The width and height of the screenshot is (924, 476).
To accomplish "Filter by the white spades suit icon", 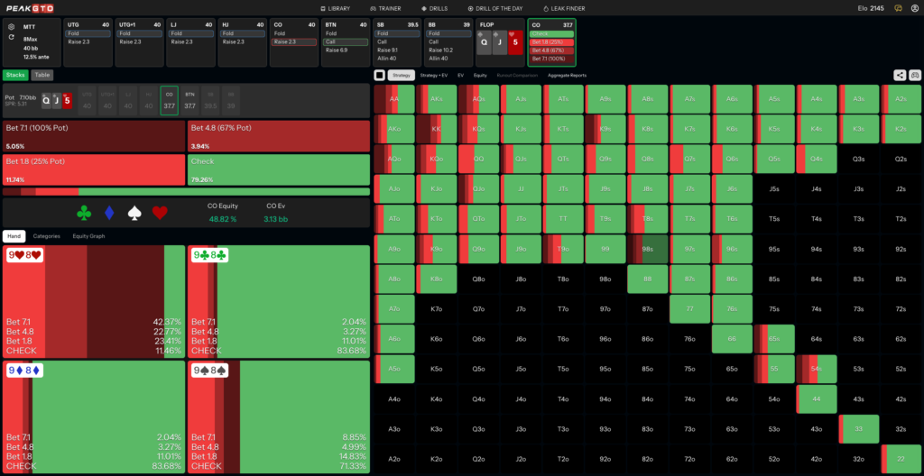I will pyautogui.click(x=135, y=213).
